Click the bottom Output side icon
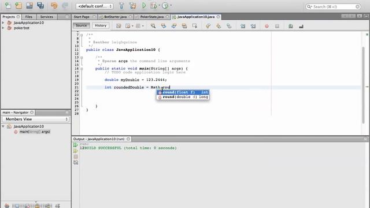 (76, 162)
